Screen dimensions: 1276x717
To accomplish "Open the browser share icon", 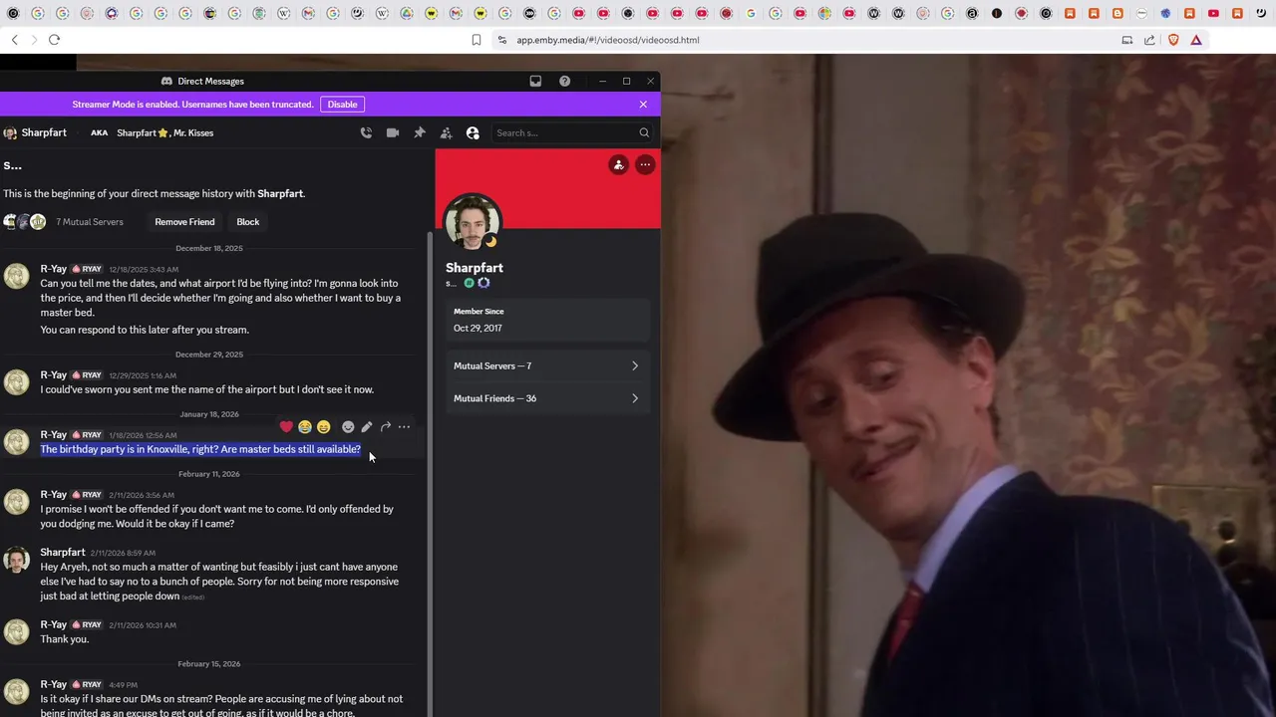I will [1149, 40].
